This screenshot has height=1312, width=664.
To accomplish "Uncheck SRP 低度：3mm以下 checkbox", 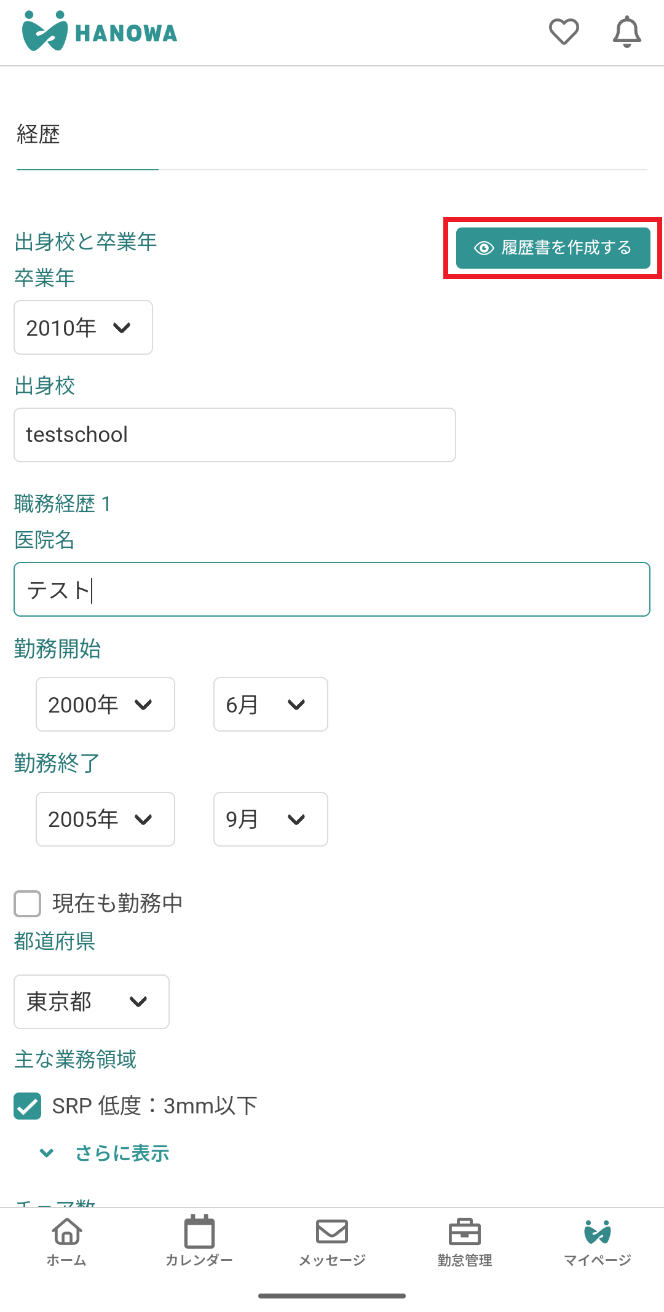I will [28, 1106].
